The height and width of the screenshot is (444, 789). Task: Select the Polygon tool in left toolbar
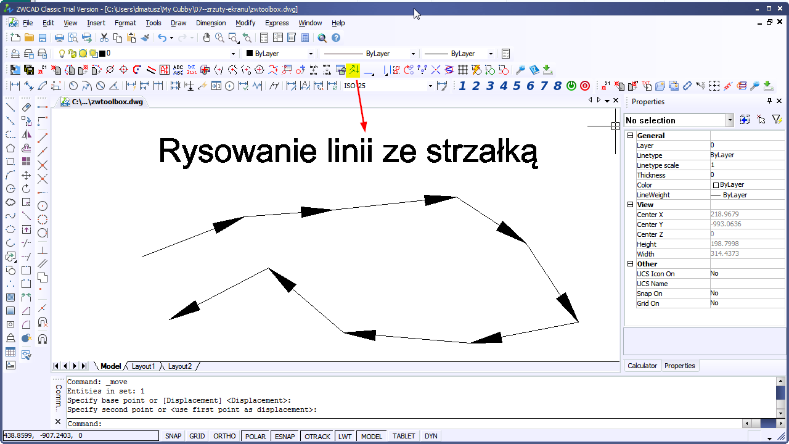click(10, 148)
